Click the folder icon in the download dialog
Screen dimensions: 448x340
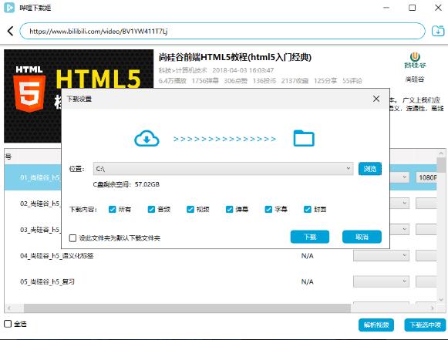304,138
